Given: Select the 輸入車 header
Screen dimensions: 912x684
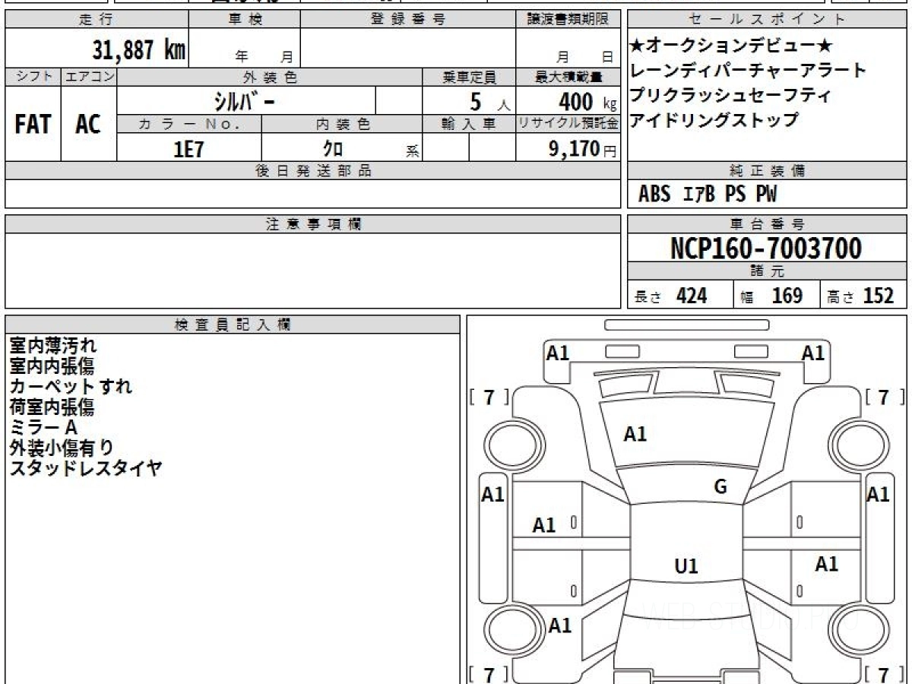Looking at the screenshot, I should coord(469,125).
